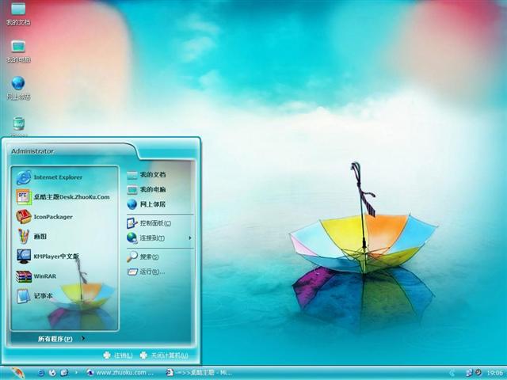Open 网上邻居 desktop icon
Image resolution: width=507 pixels, height=380 pixels.
coord(18,88)
